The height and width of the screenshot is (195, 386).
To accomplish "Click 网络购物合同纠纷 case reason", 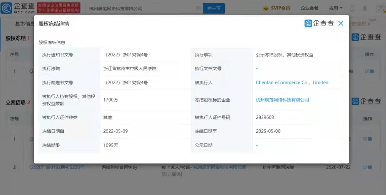I will point(120,167).
